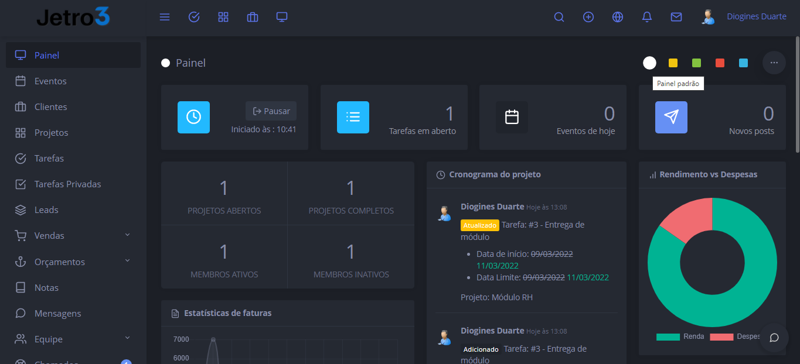This screenshot has height=364, width=800.
Task: Toggle the hamburger sidebar menu icon
Action: click(x=165, y=17)
